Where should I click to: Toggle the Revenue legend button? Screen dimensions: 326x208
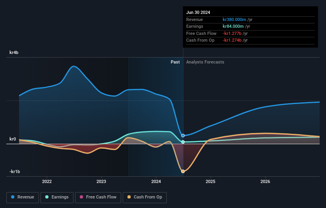click(23, 197)
